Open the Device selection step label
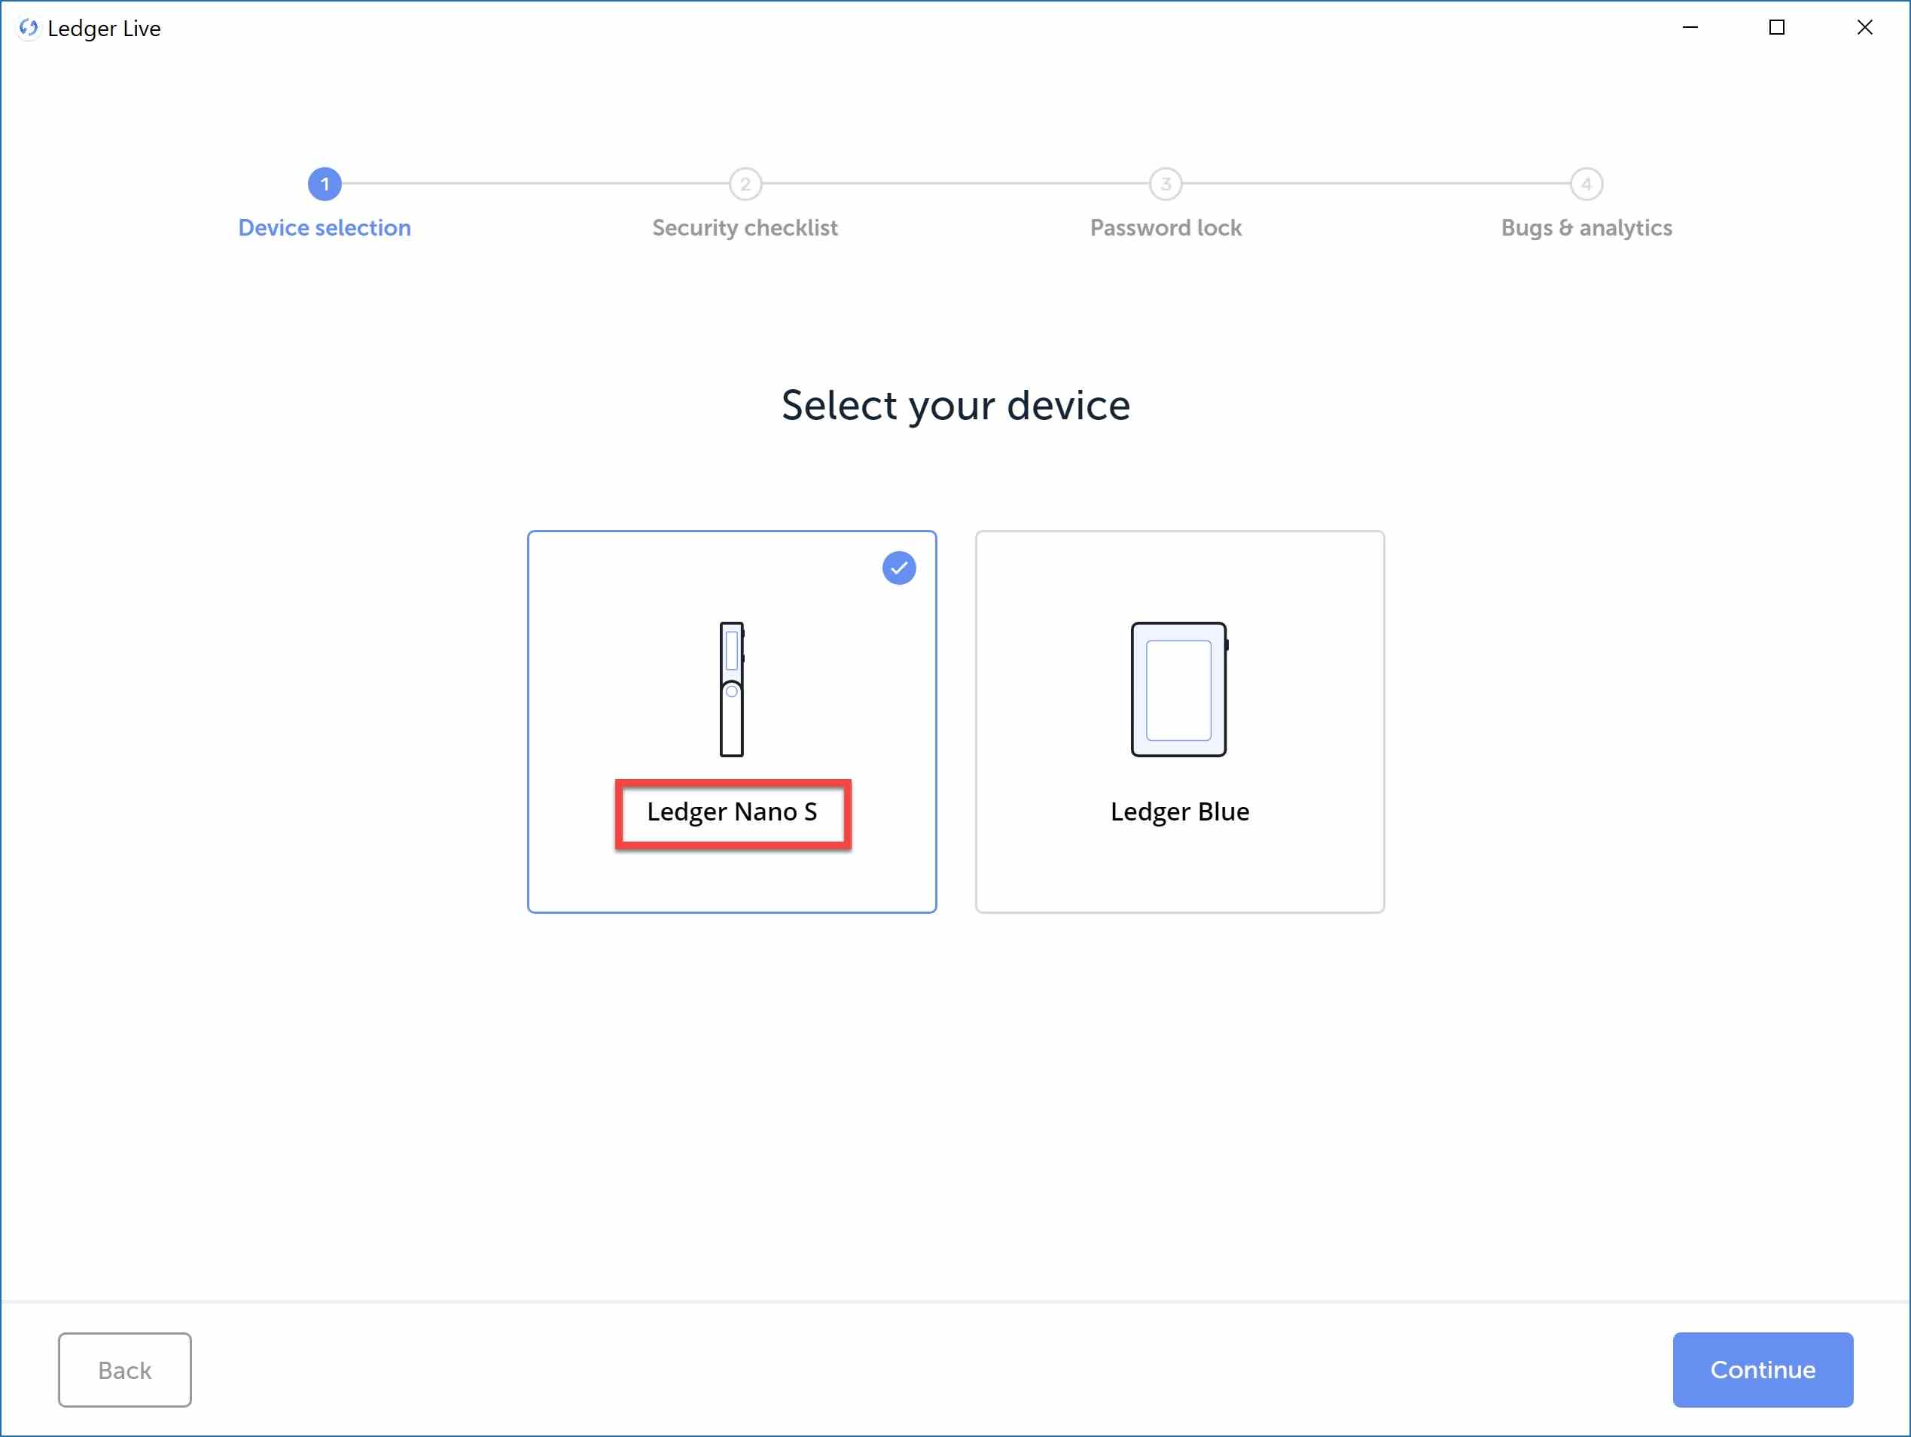Screen dimensions: 1911x1437 tap(325, 228)
